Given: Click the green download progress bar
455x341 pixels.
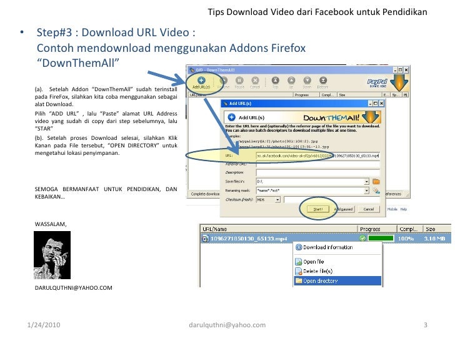Looking at the screenshot, I should coord(381,239).
